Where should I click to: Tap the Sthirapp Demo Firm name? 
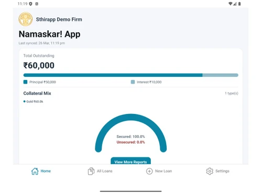pyautogui.click(x=59, y=19)
